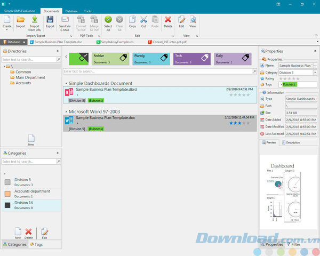Click the red Delete icon in ribbon
320x256 pixels.
pyautogui.click(x=168, y=19)
